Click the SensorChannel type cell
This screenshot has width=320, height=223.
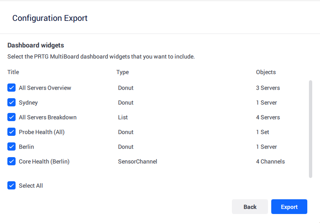tap(138, 162)
